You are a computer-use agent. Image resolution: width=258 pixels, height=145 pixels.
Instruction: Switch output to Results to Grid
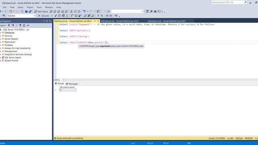(89, 16)
